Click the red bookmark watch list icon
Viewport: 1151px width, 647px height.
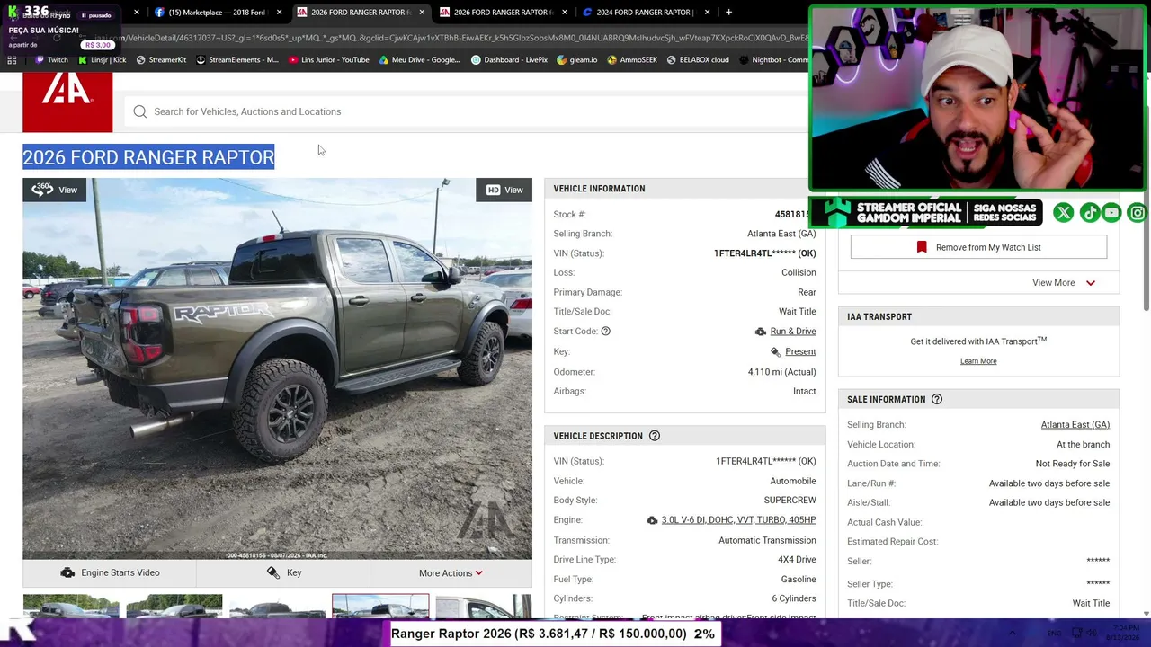point(922,247)
